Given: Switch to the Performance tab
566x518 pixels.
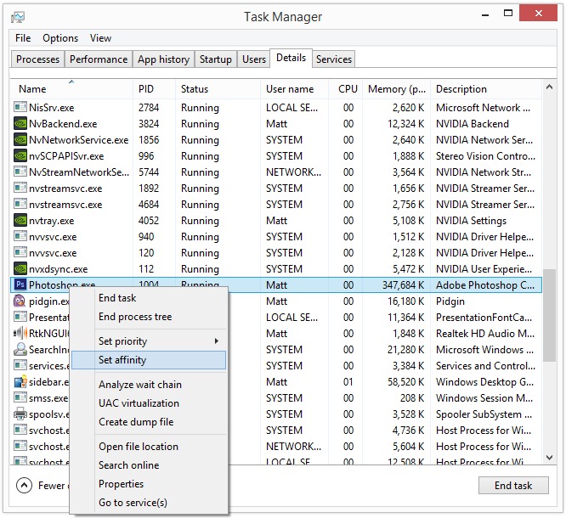Looking at the screenshot, I should (x=99, y=59).
